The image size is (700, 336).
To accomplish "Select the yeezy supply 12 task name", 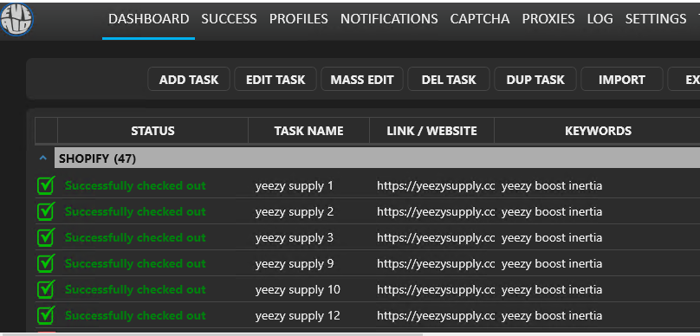I will [298, 316].
